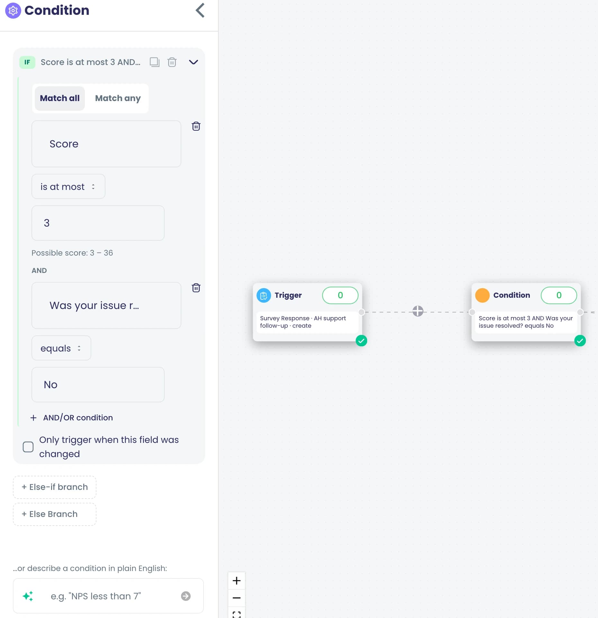Click the Condition gear icon in panel header
Viewport: 598px width, 618px height.
point(13,11)
